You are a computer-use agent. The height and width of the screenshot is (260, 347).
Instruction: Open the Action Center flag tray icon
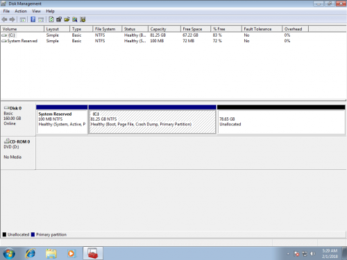point(296,254)
